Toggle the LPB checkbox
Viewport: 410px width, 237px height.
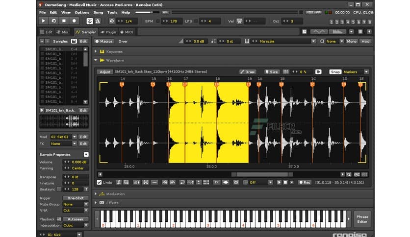[196, 21]
